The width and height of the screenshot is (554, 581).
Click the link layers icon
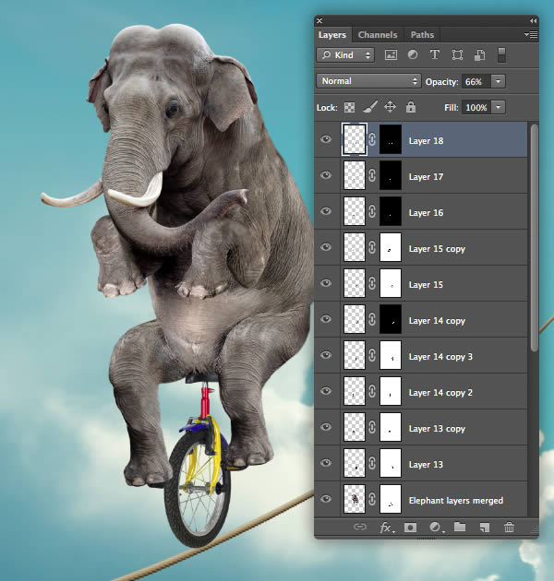359,527
